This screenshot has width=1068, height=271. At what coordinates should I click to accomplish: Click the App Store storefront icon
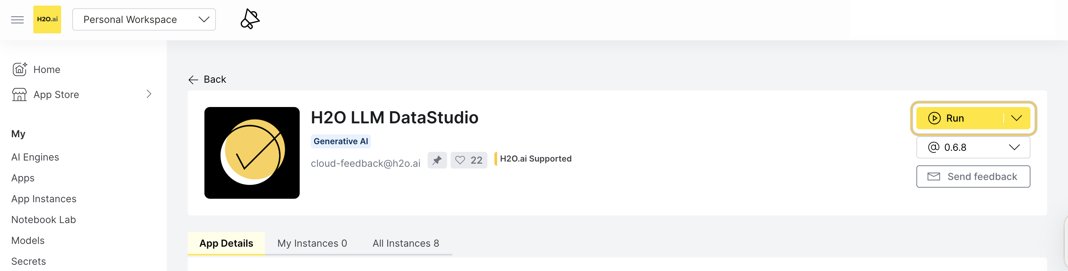[19, 95]
